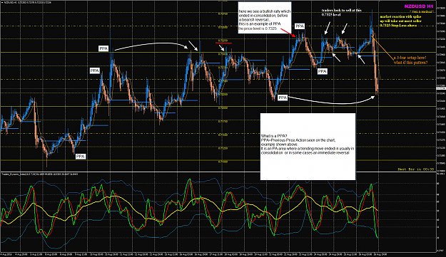This screenshot has width=446, height=257.
Task: Click the magenta NZDUSD H1 chart title
Action: 419,6
